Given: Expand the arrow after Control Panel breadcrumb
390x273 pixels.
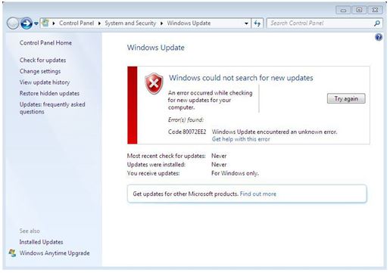Looking at the screenshot, I should 99,23.
